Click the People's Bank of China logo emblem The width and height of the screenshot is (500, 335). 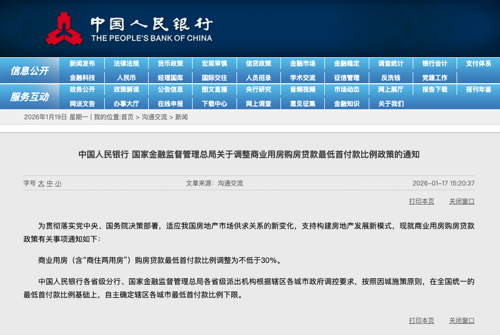click(65, 29)
